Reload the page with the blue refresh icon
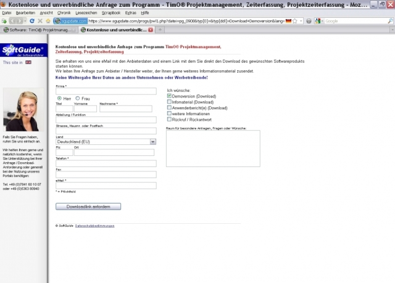The width and height of the screenshot is (395, 283). point(32,21)
